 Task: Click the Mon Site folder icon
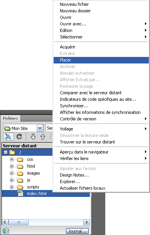(7, 128)
